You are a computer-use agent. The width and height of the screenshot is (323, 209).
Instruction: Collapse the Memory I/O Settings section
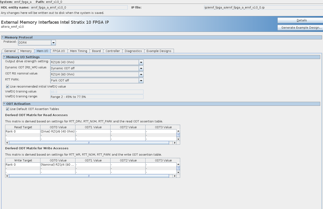click(4, 57)
